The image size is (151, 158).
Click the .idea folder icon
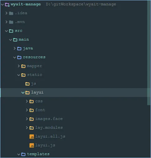[11, 13]
